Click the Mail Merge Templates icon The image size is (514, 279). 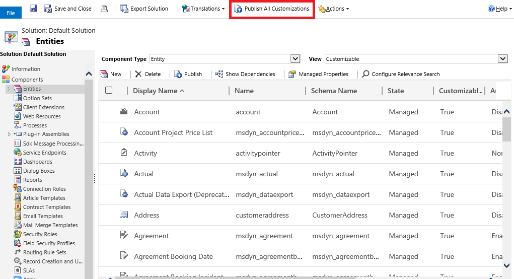(18, 225)
